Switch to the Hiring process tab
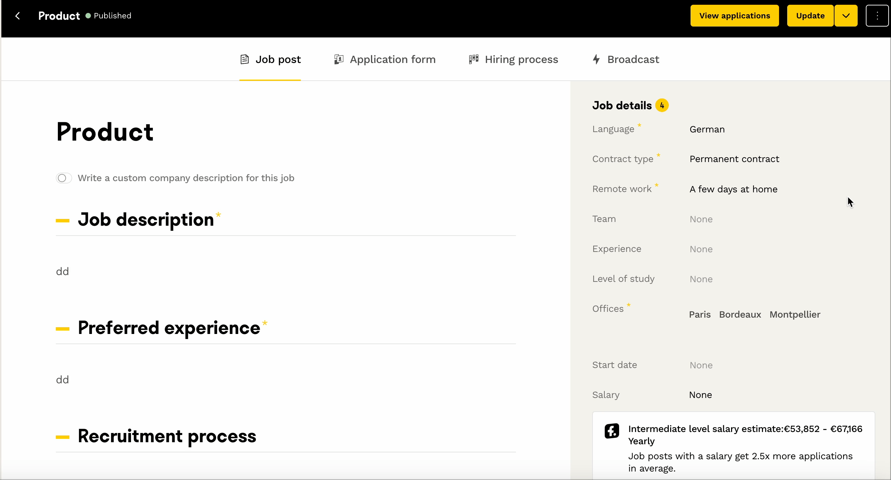The height and width of the screenshot is (480, 891). point(521,60)
